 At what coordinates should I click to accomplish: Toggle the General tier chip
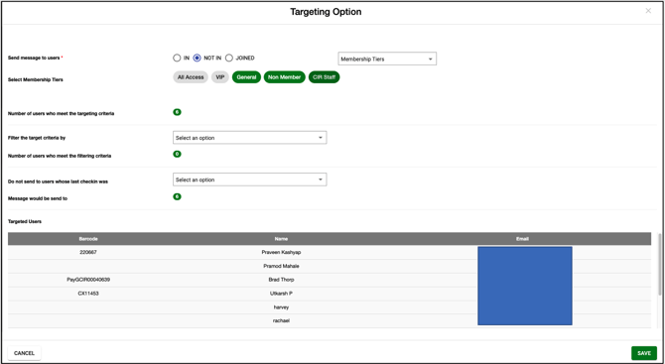tap(246, 77)
